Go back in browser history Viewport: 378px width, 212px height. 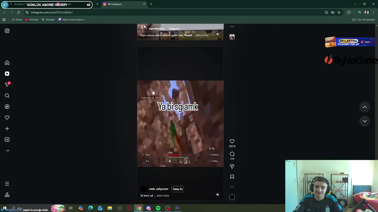pos(4,12)
